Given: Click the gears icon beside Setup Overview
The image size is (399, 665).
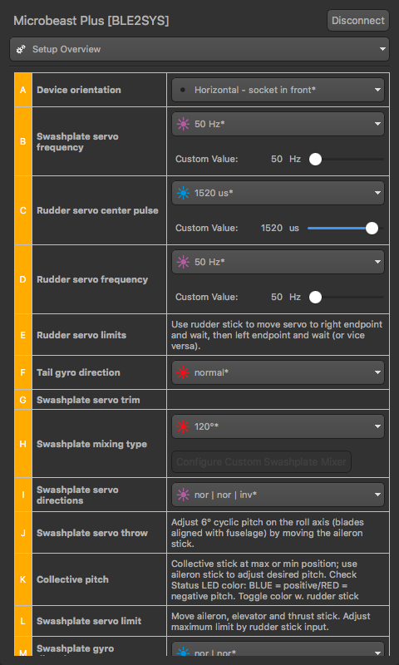Looking at the screenshot, I should tap(21, 49).
